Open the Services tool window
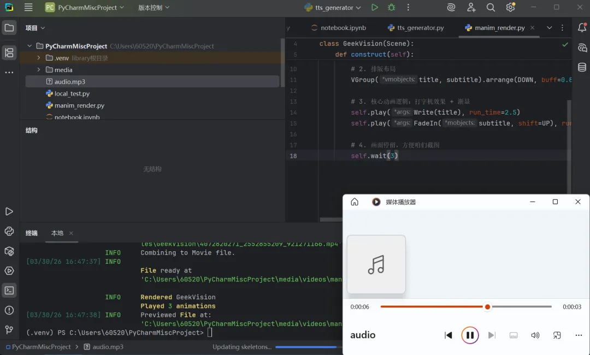The height and width of the screenshot is (355, 590). pyautogui.click(x=9, y=271)
